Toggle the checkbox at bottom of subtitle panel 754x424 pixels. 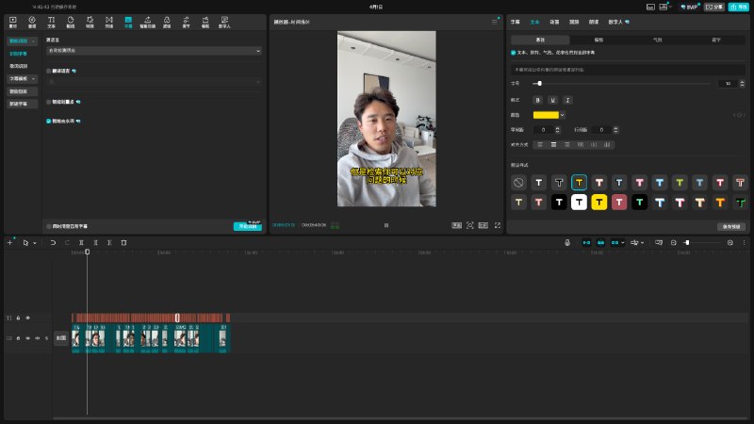(x=49, y=226)
